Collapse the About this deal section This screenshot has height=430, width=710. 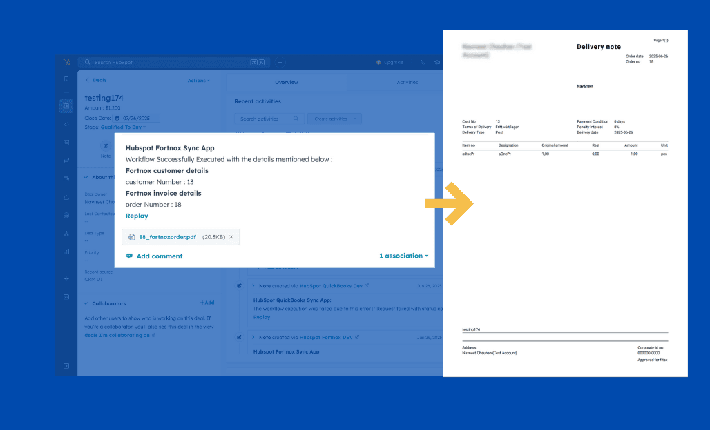click(86, 178)
